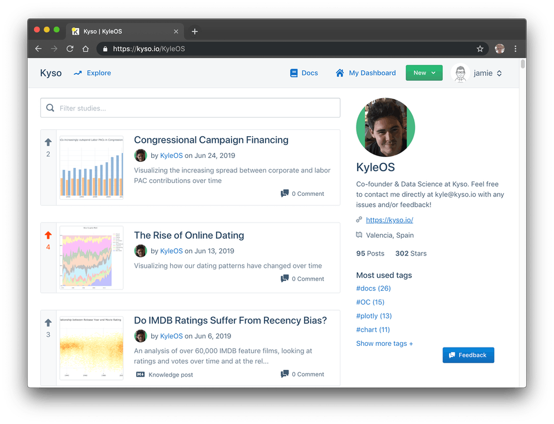
Task: Click the Docs book icon
Action: click(x=293, y=73)
